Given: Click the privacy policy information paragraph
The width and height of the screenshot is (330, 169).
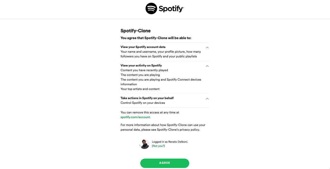Looking at the screenshot, I should (163, 127).
